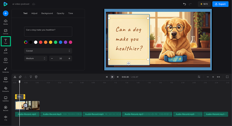The image size is (232, 126).
Task: Select the purple color swatch
Action: [66, 42]
